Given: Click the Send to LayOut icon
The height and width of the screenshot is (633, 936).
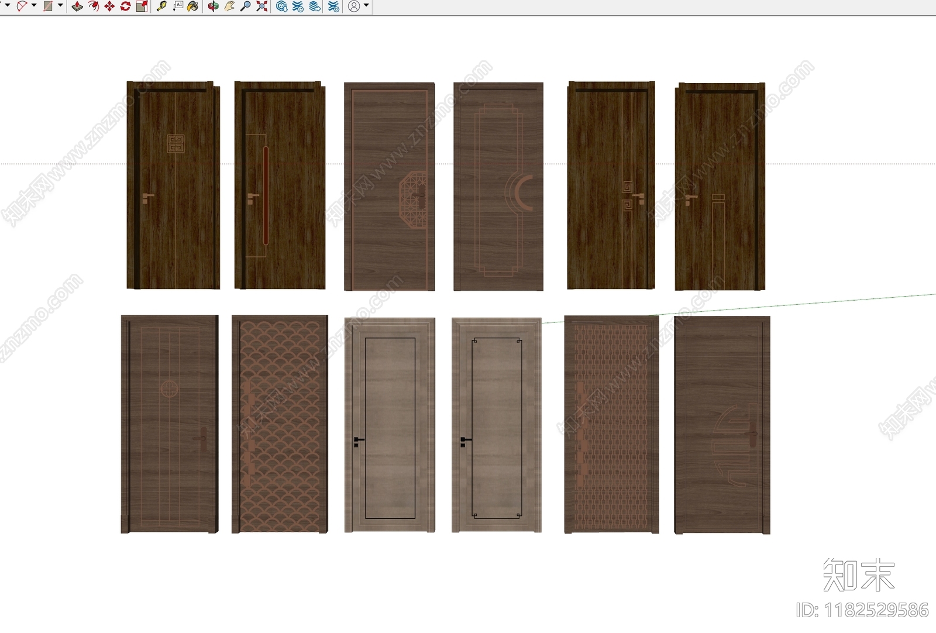Looking at the screenshot, I should 315,6.
